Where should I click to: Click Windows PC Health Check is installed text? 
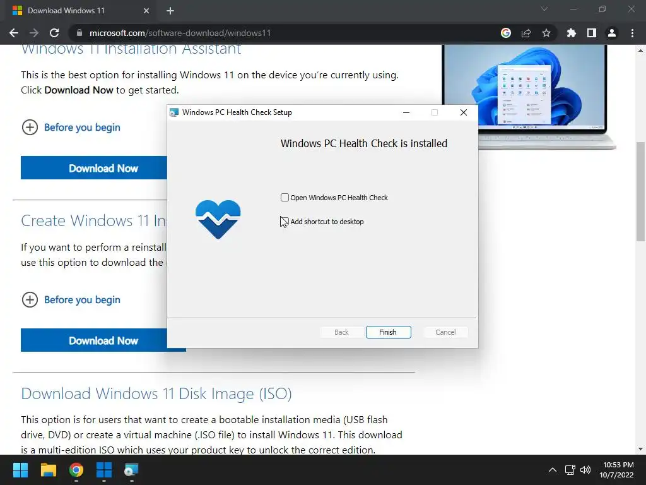pyautogui.click(x=364, y=143)
